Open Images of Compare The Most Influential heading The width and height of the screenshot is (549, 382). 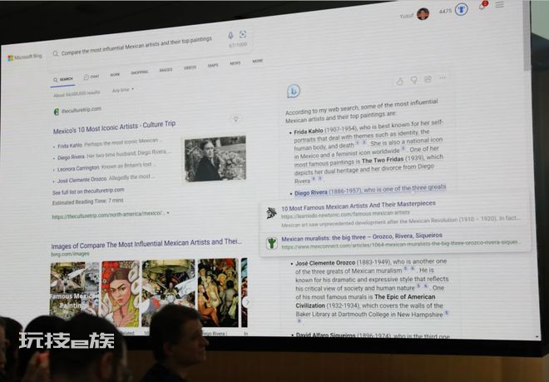click(x=146, y=244)
